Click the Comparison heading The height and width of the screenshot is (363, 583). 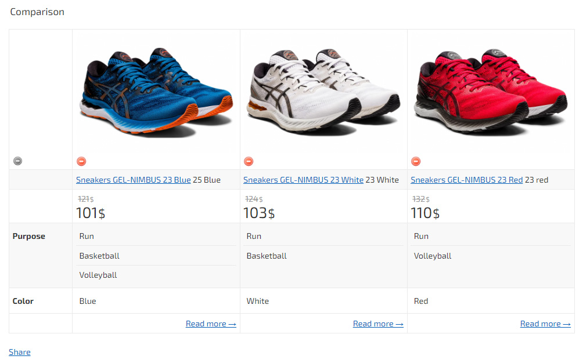coord(37,12)
